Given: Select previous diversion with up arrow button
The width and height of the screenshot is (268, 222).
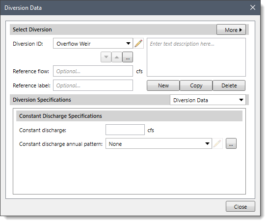Looking at the screenshot, I should (x=117, y=57).
